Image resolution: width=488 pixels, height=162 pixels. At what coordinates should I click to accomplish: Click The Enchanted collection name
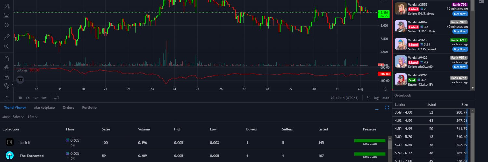[x=32, y=156]
